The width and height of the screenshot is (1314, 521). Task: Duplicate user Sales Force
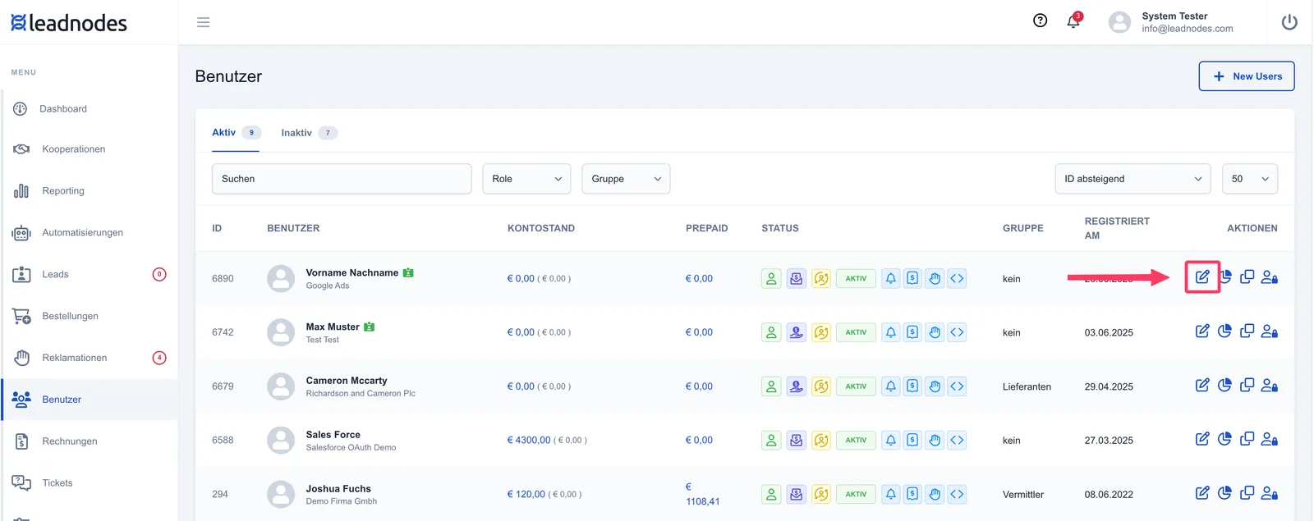(x=1247, y=439)
